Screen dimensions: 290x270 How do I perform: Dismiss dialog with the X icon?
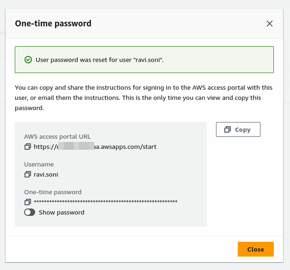click(x=270, y=24)
